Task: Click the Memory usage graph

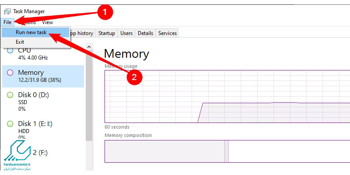Action: [227, 96]
